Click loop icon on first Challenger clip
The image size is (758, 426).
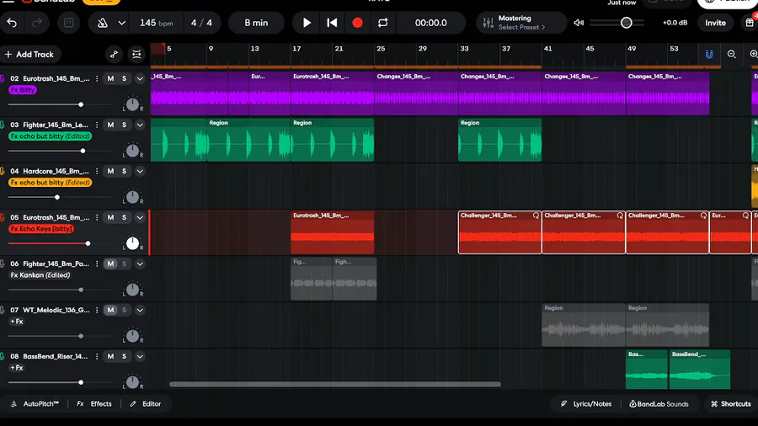(536, 216)
